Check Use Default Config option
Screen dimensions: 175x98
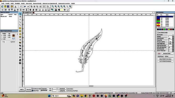tap(158, 32)
